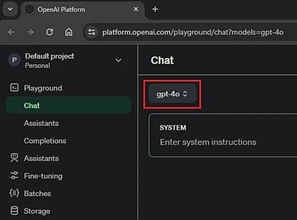The width and height of the screenshot is (297, 220).
Task: Go to the browser home page icon
Action: click(x=69, y=32)
